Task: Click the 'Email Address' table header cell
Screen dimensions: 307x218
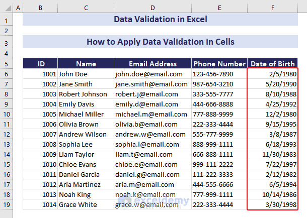Action: 152,64
